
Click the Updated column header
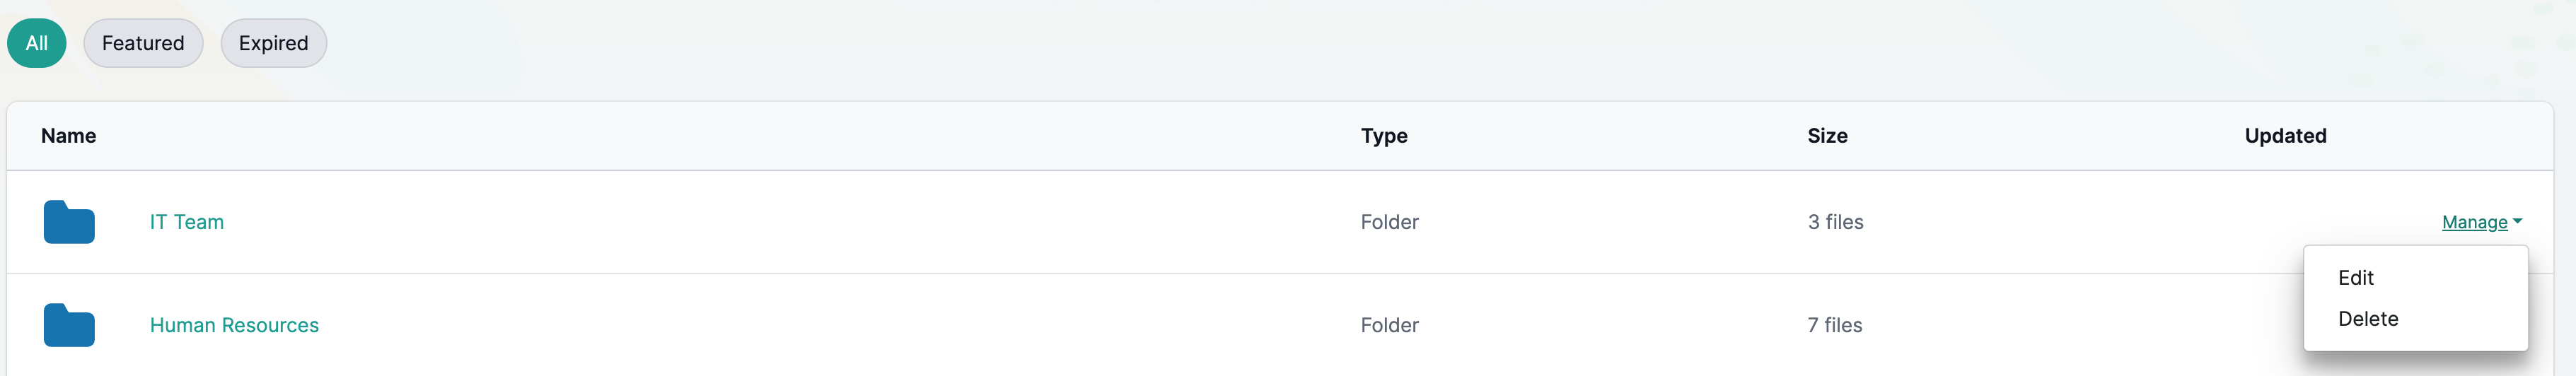(2285, 136)
